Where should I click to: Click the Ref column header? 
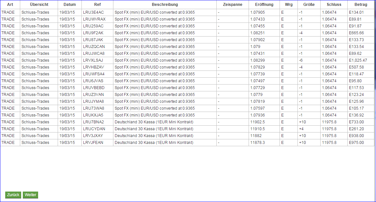97,5
